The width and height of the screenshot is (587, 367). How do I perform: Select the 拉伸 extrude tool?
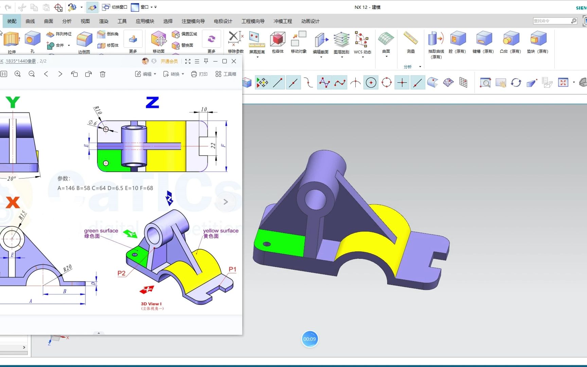(x=12, y=42)
